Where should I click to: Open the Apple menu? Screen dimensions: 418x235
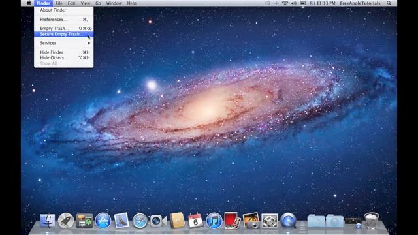tap(29, 3)
